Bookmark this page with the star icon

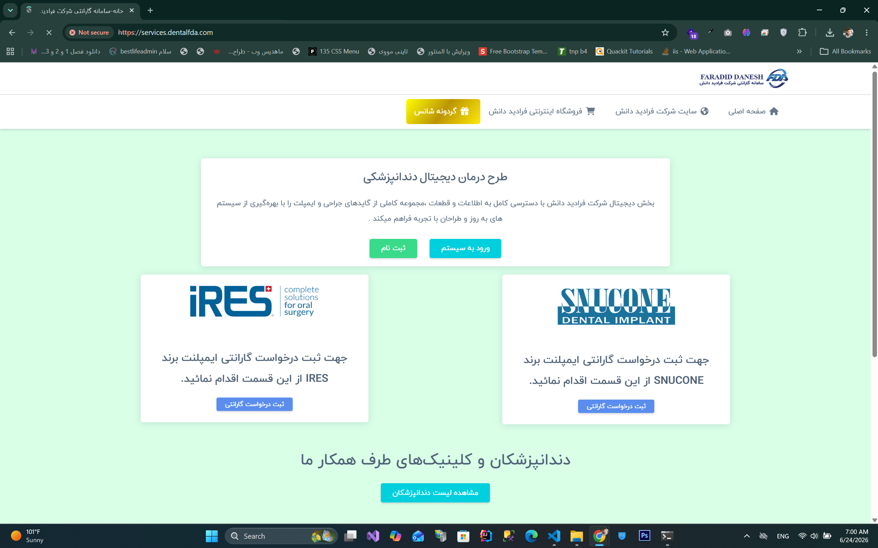point(665,33)
